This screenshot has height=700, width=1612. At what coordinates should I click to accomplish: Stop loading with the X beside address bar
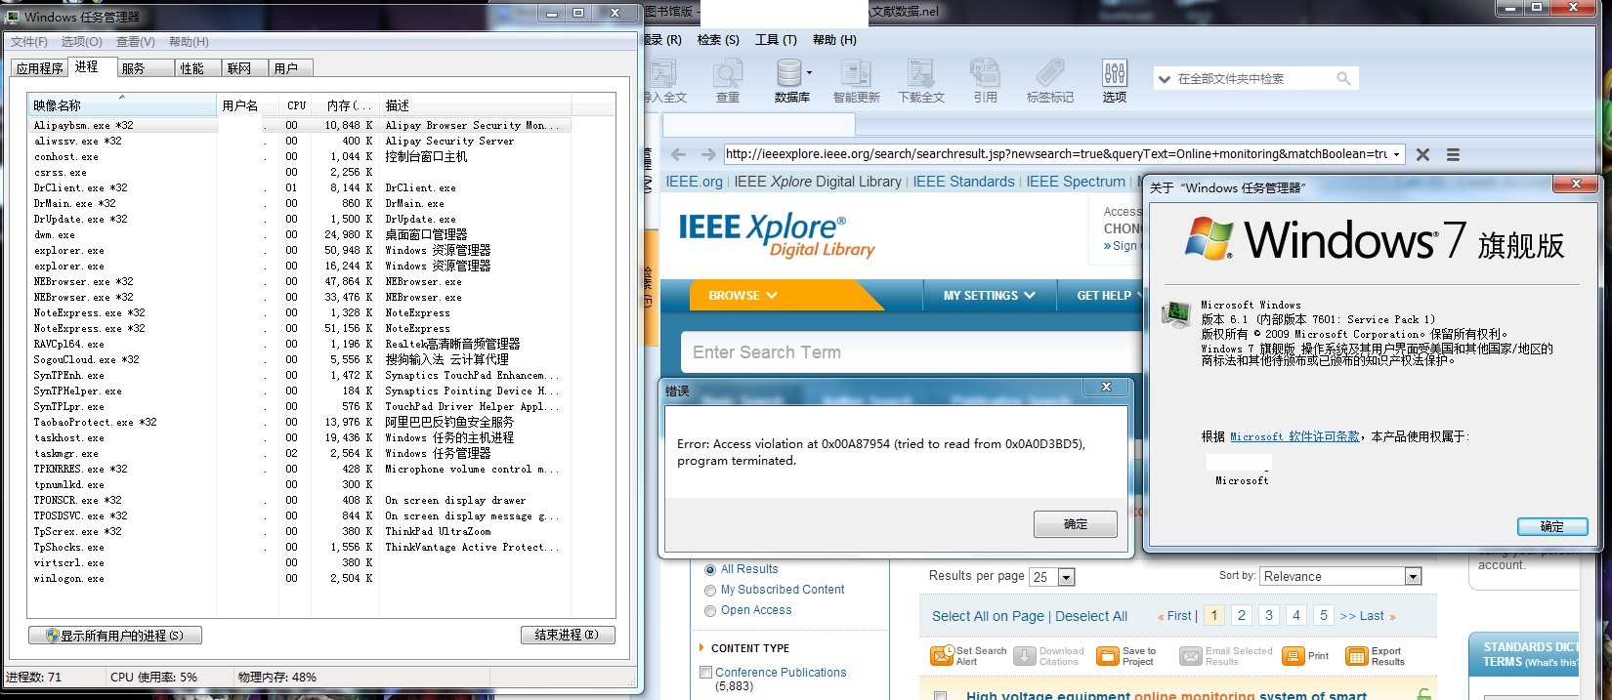coord(1422,154)
